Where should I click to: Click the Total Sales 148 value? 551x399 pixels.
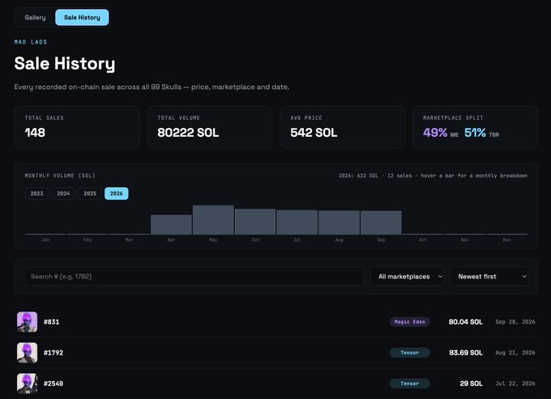35,133
